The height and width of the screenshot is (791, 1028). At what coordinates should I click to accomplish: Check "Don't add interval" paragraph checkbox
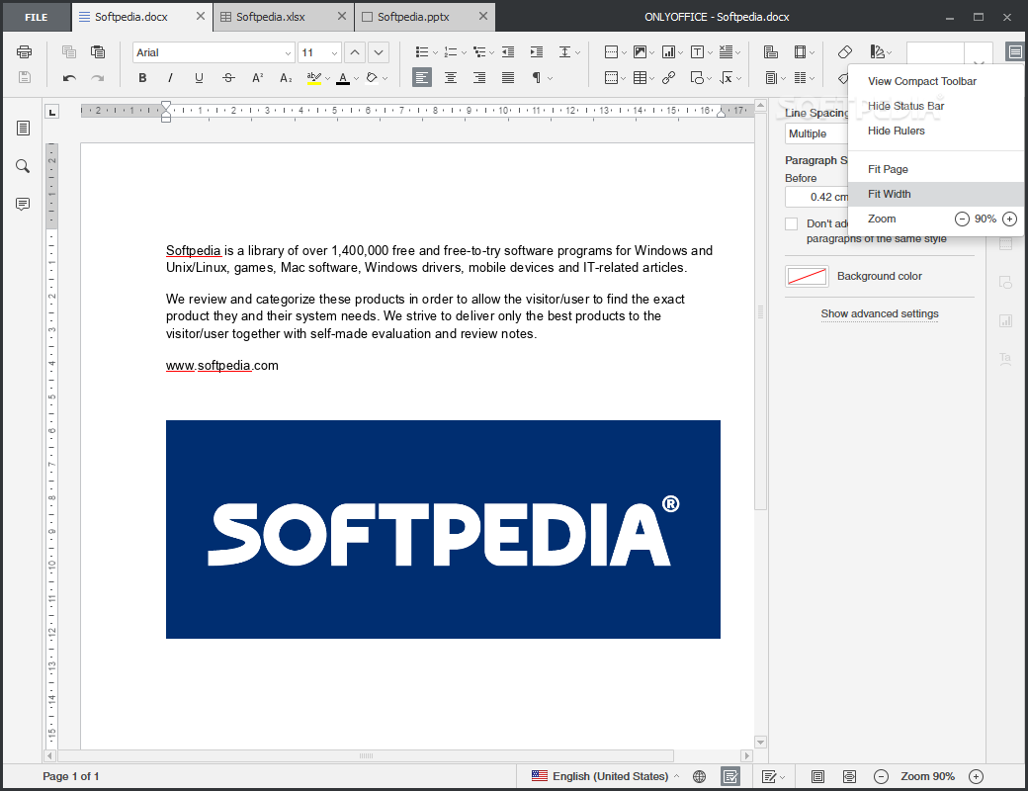pyautogui.click(x=792, y=223)
